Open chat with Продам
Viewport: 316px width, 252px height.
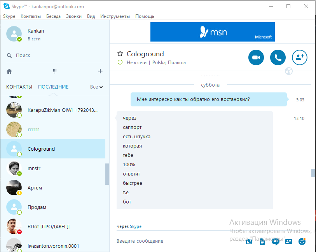(53, 207)
